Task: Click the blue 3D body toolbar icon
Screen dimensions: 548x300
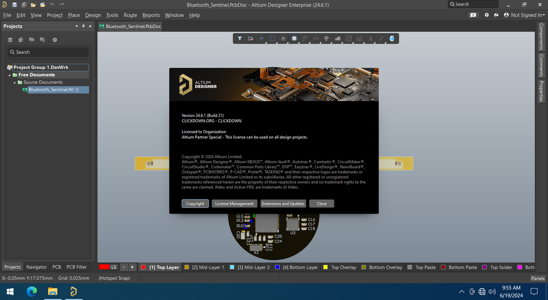Action: pos(392,38)
